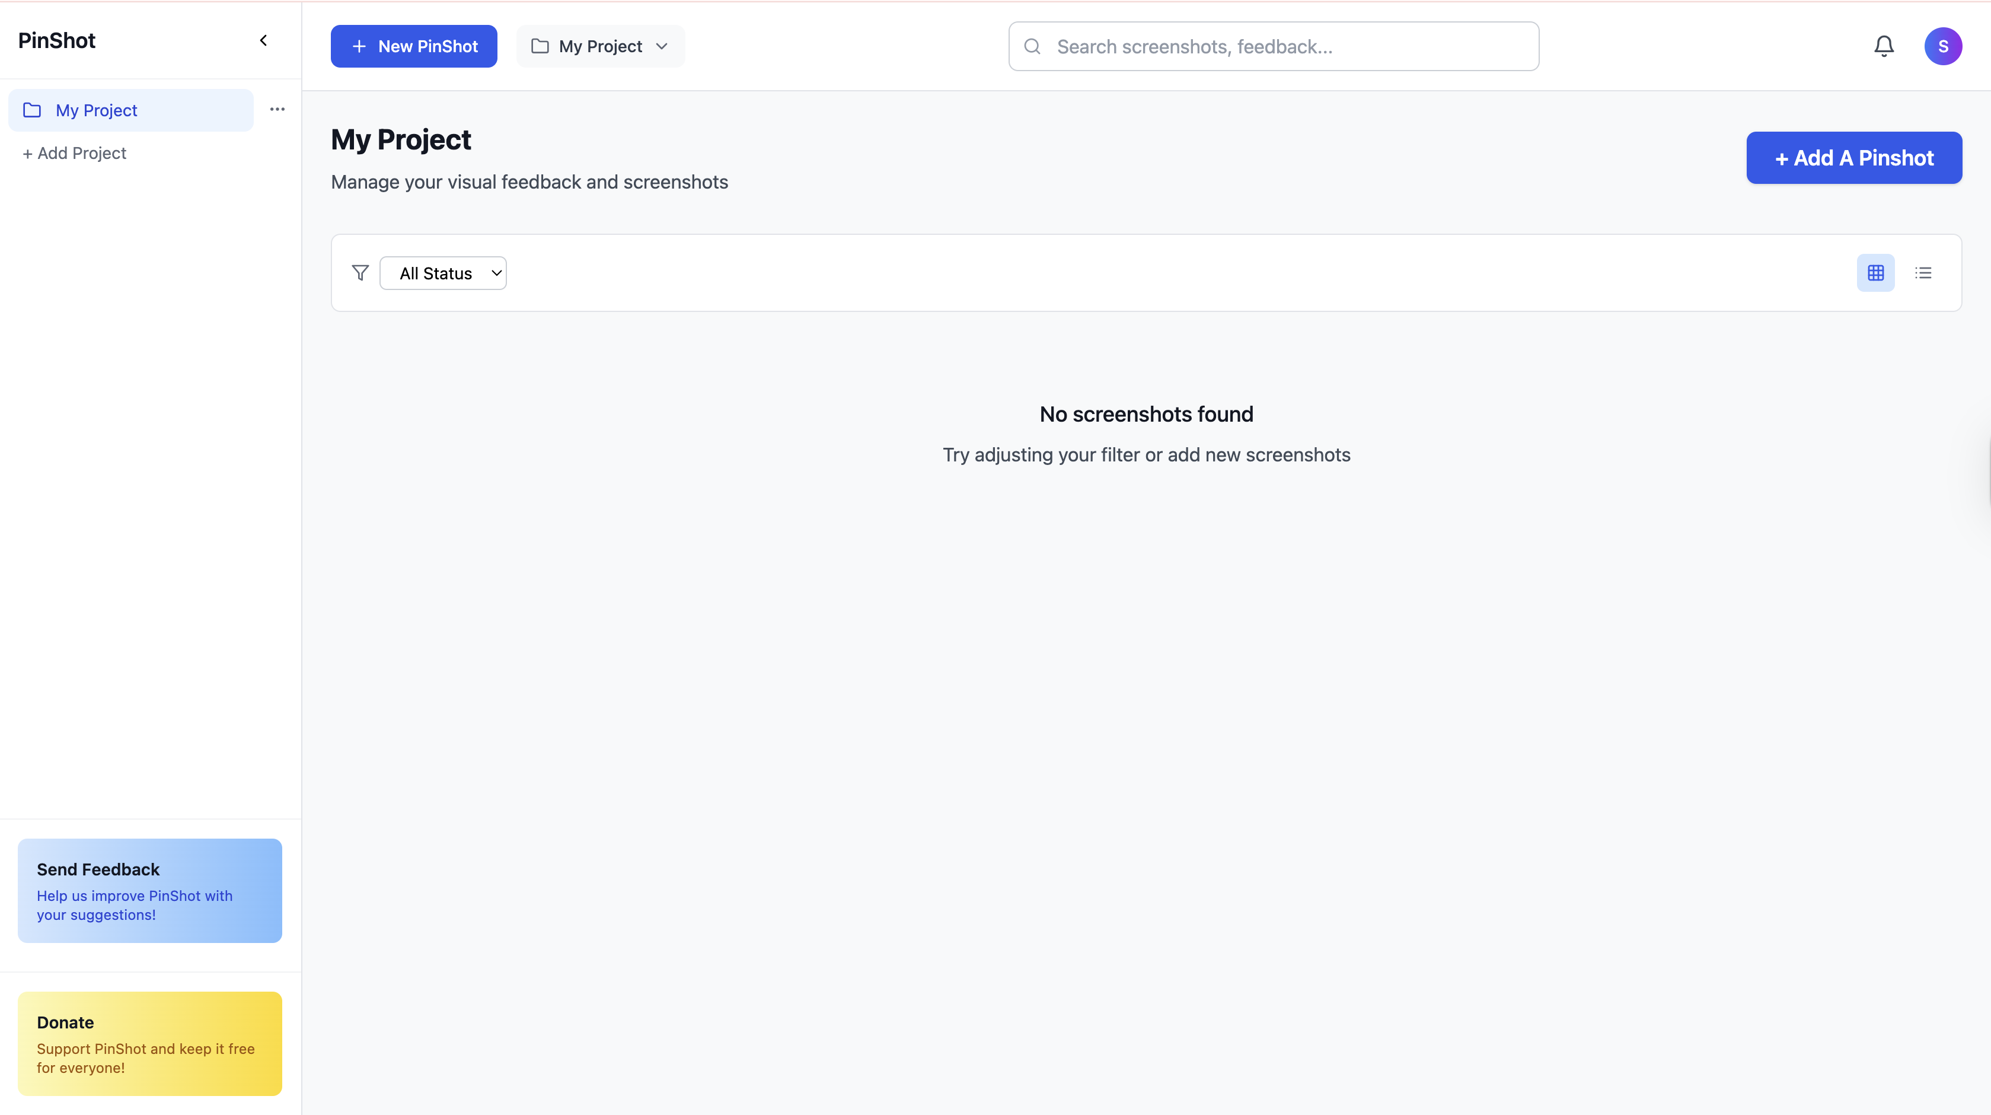Screen dimensions: 1991x1115
Task: Open the Donate card
Action: (149, 1043)
